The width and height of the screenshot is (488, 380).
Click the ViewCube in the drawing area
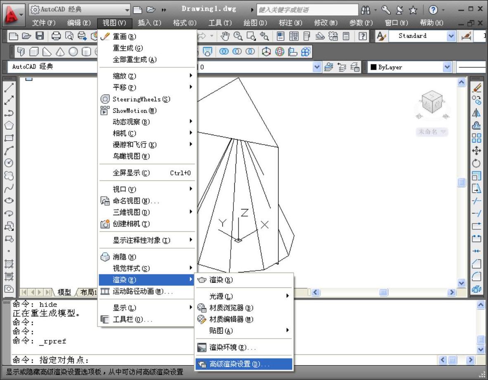point(432,101)
